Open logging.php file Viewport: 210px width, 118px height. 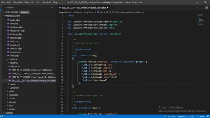click(x=16, y=38)
